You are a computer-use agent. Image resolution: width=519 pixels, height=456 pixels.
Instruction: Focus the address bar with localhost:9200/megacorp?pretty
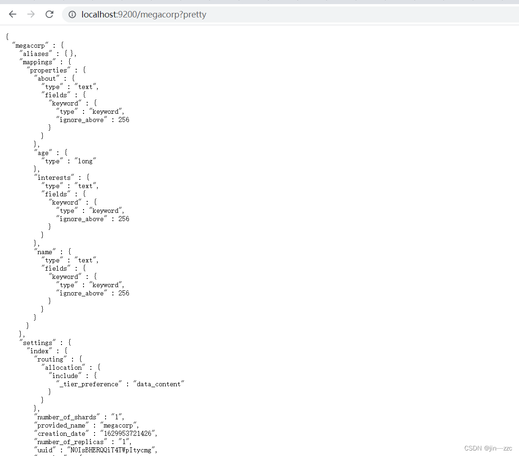[x=291, y=15]
